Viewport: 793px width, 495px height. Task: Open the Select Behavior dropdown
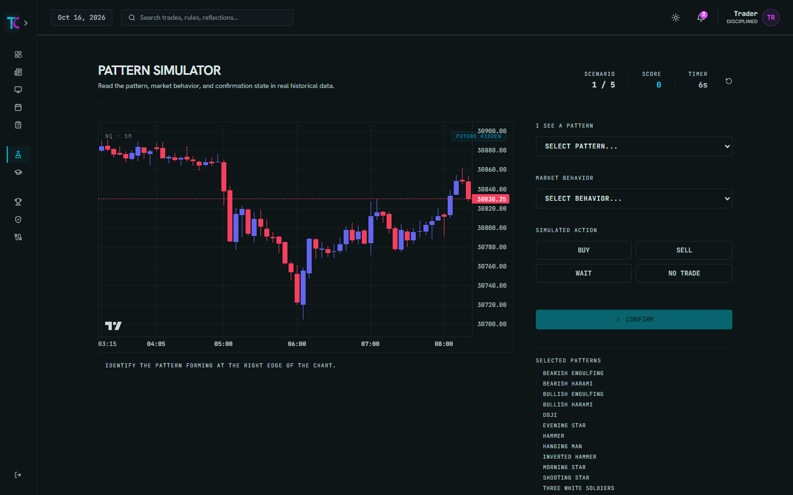coord(634,199)
